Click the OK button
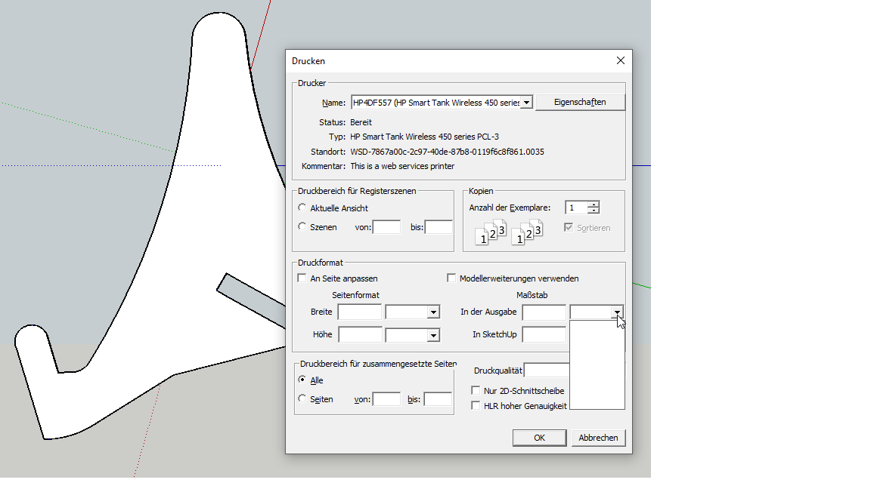 click(x=539, y=438)
